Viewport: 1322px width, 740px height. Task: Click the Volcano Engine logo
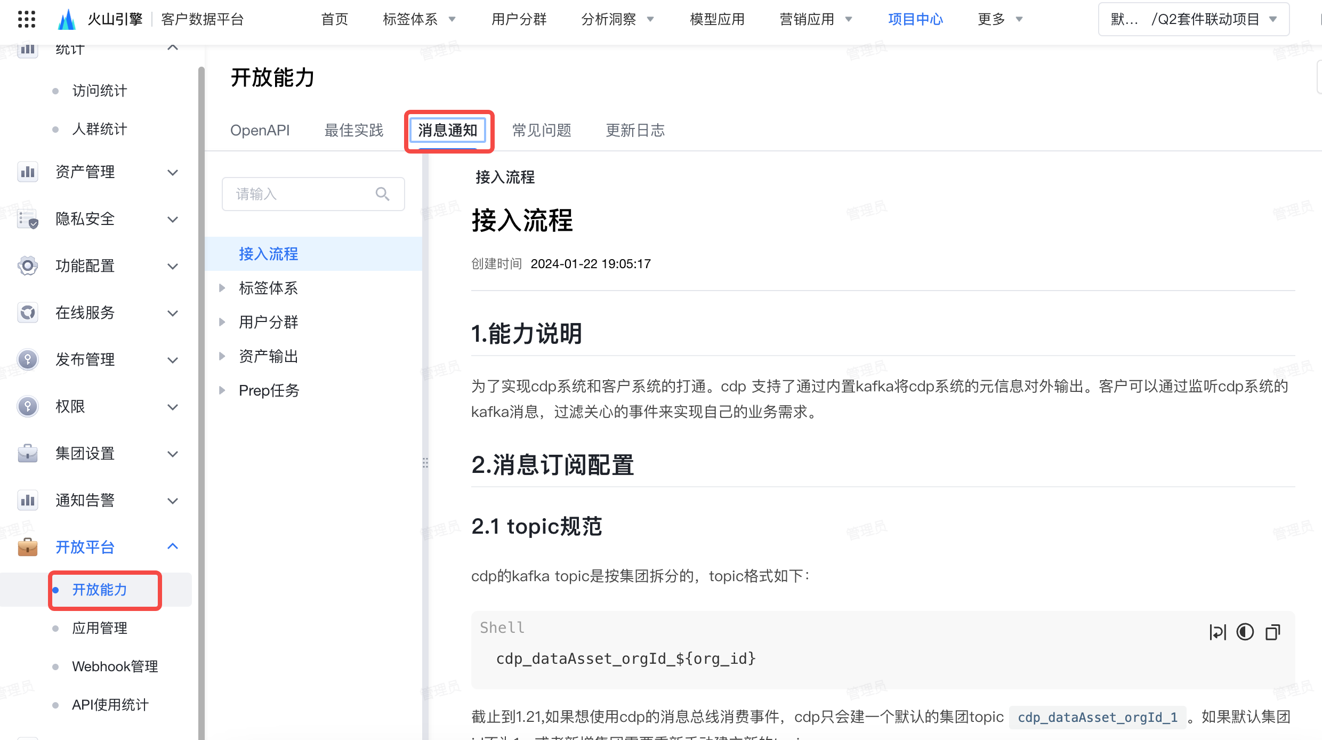[67, 19]
